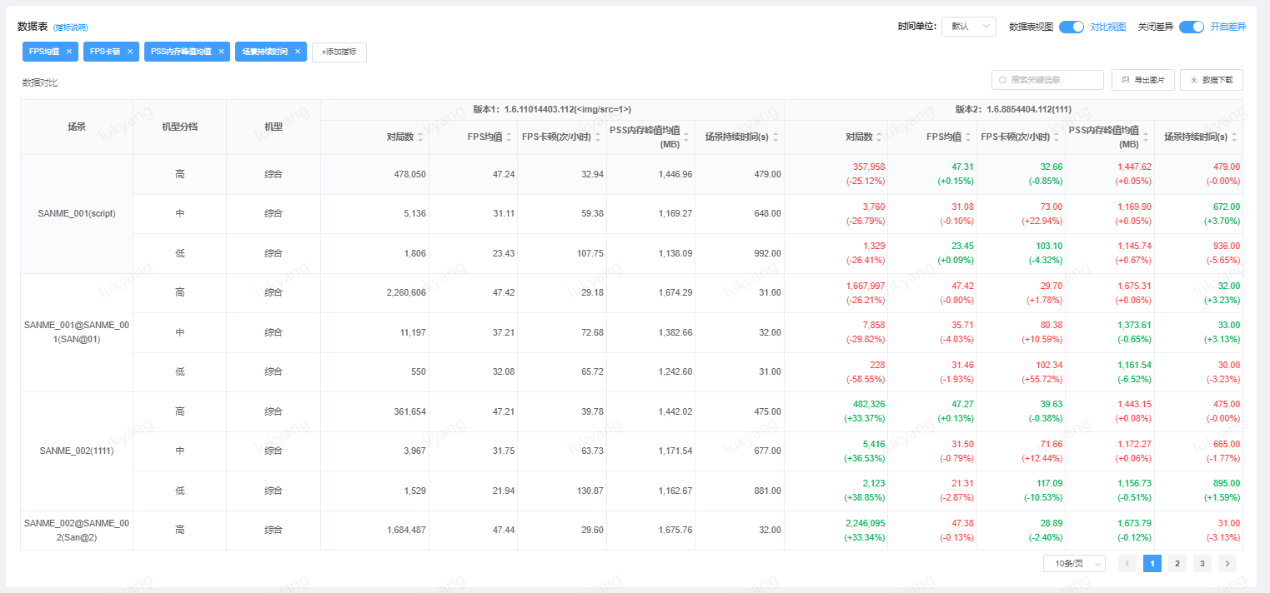Toggle the 关闭差异/开启差异 switch
The height and width of the screenshot is (593, 1270).
coord(1191,27)
